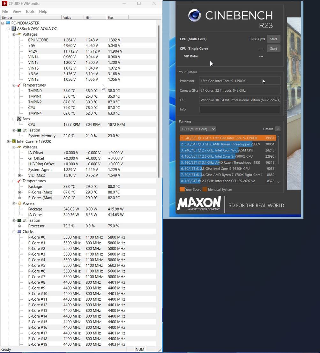Screen dimensions: 320x353
Task: Open the View menu in HWMonitor
Action: [17, 11]
